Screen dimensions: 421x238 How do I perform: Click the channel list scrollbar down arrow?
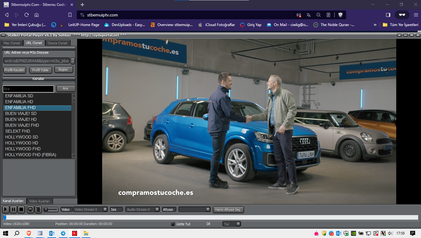[74, 156]
